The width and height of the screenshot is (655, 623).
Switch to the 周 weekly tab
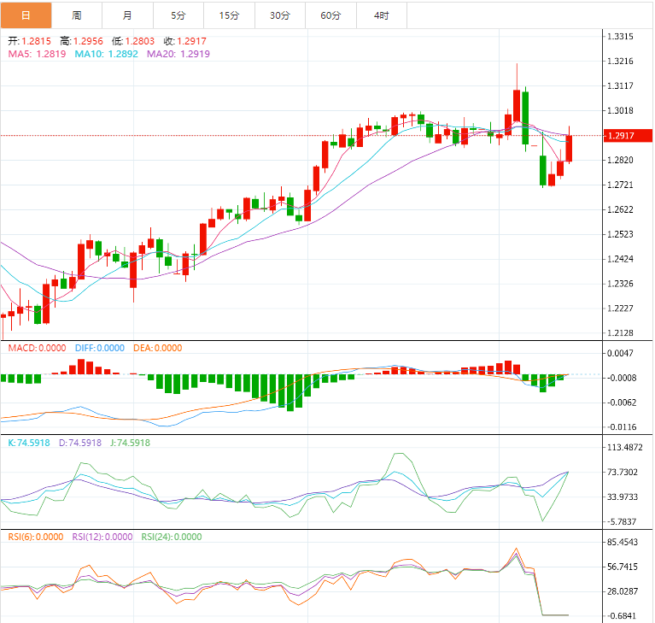[x=77, y=15]
